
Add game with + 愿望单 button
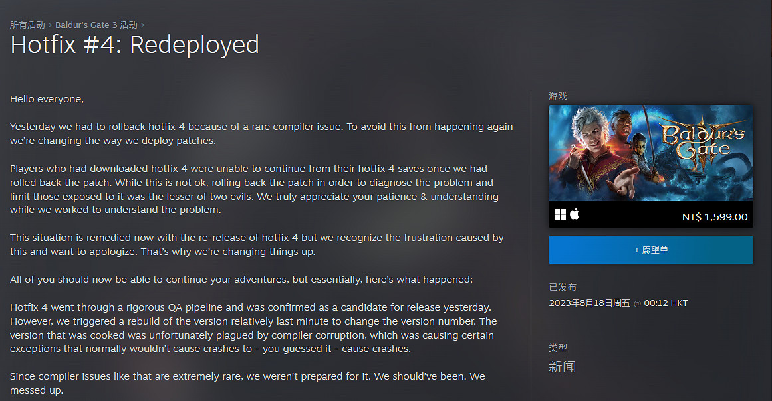coord(650,250)
